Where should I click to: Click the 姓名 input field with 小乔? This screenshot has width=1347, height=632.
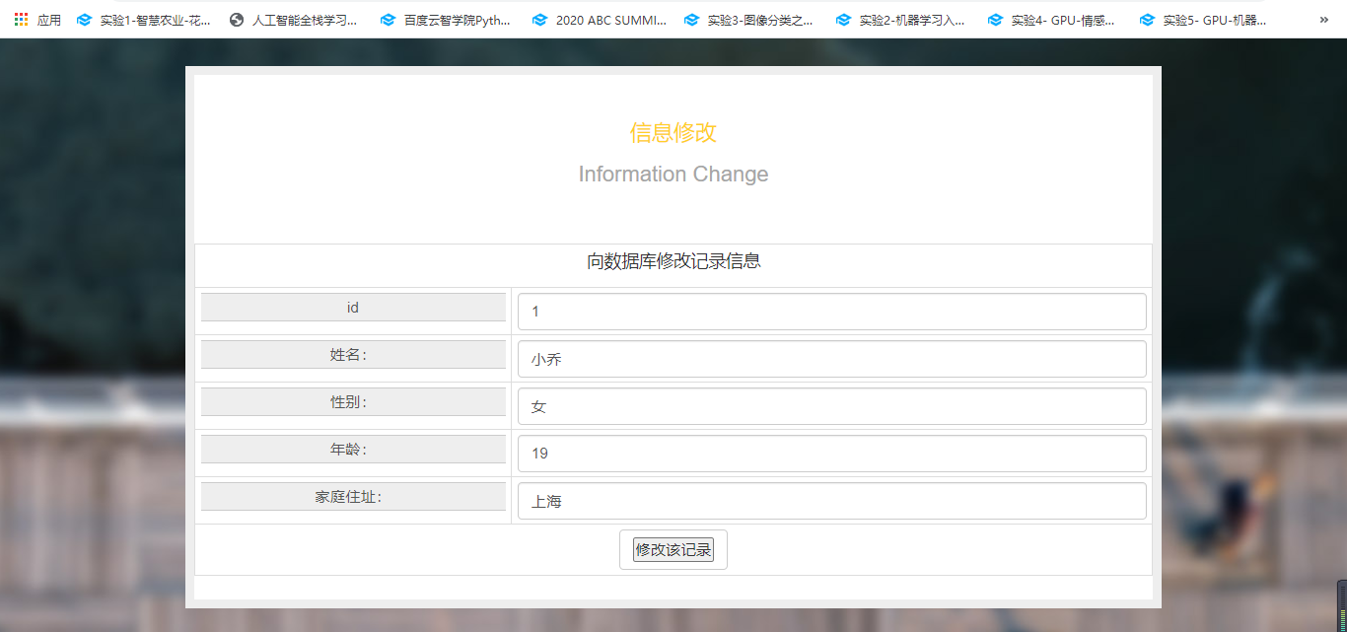click(x=831, y=359)
